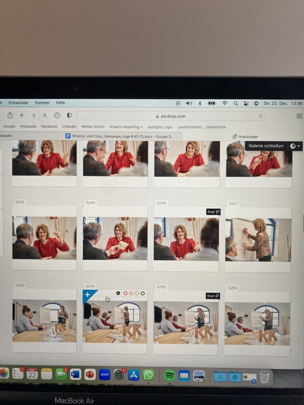
Task: Reload the picdrop.com page
Action: [x=261, y=116]
